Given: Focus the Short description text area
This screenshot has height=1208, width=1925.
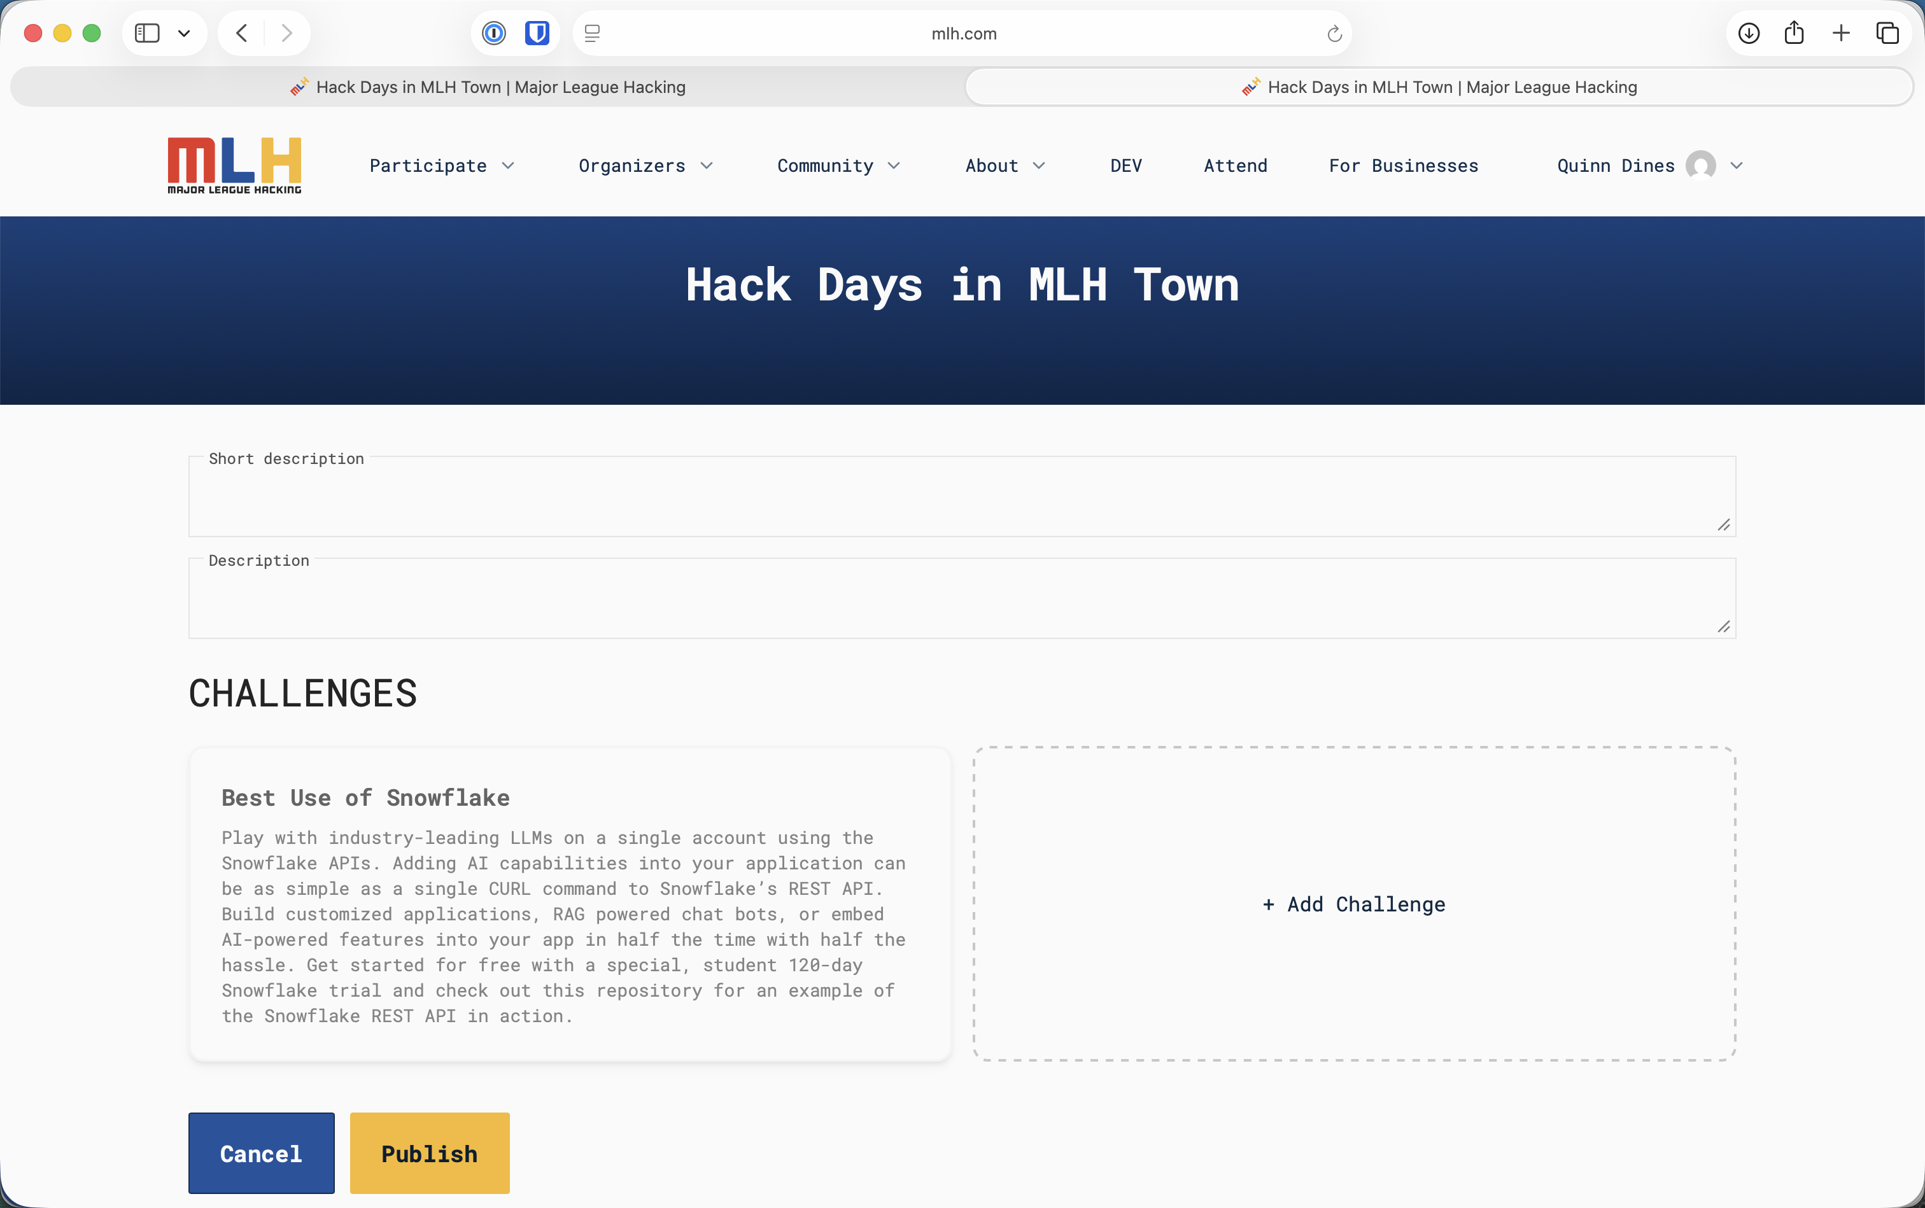Looking at the screenshot, I should 962,496.
